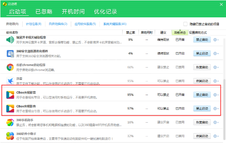
Task: Click the 360 logo icon in title bar
Action: [x=5, y=4]
